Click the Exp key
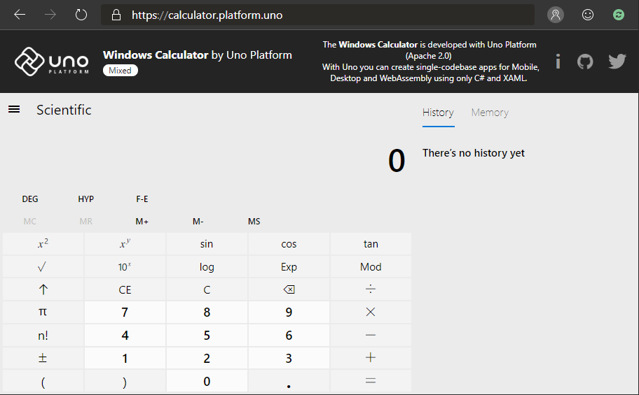 [289, 267]
